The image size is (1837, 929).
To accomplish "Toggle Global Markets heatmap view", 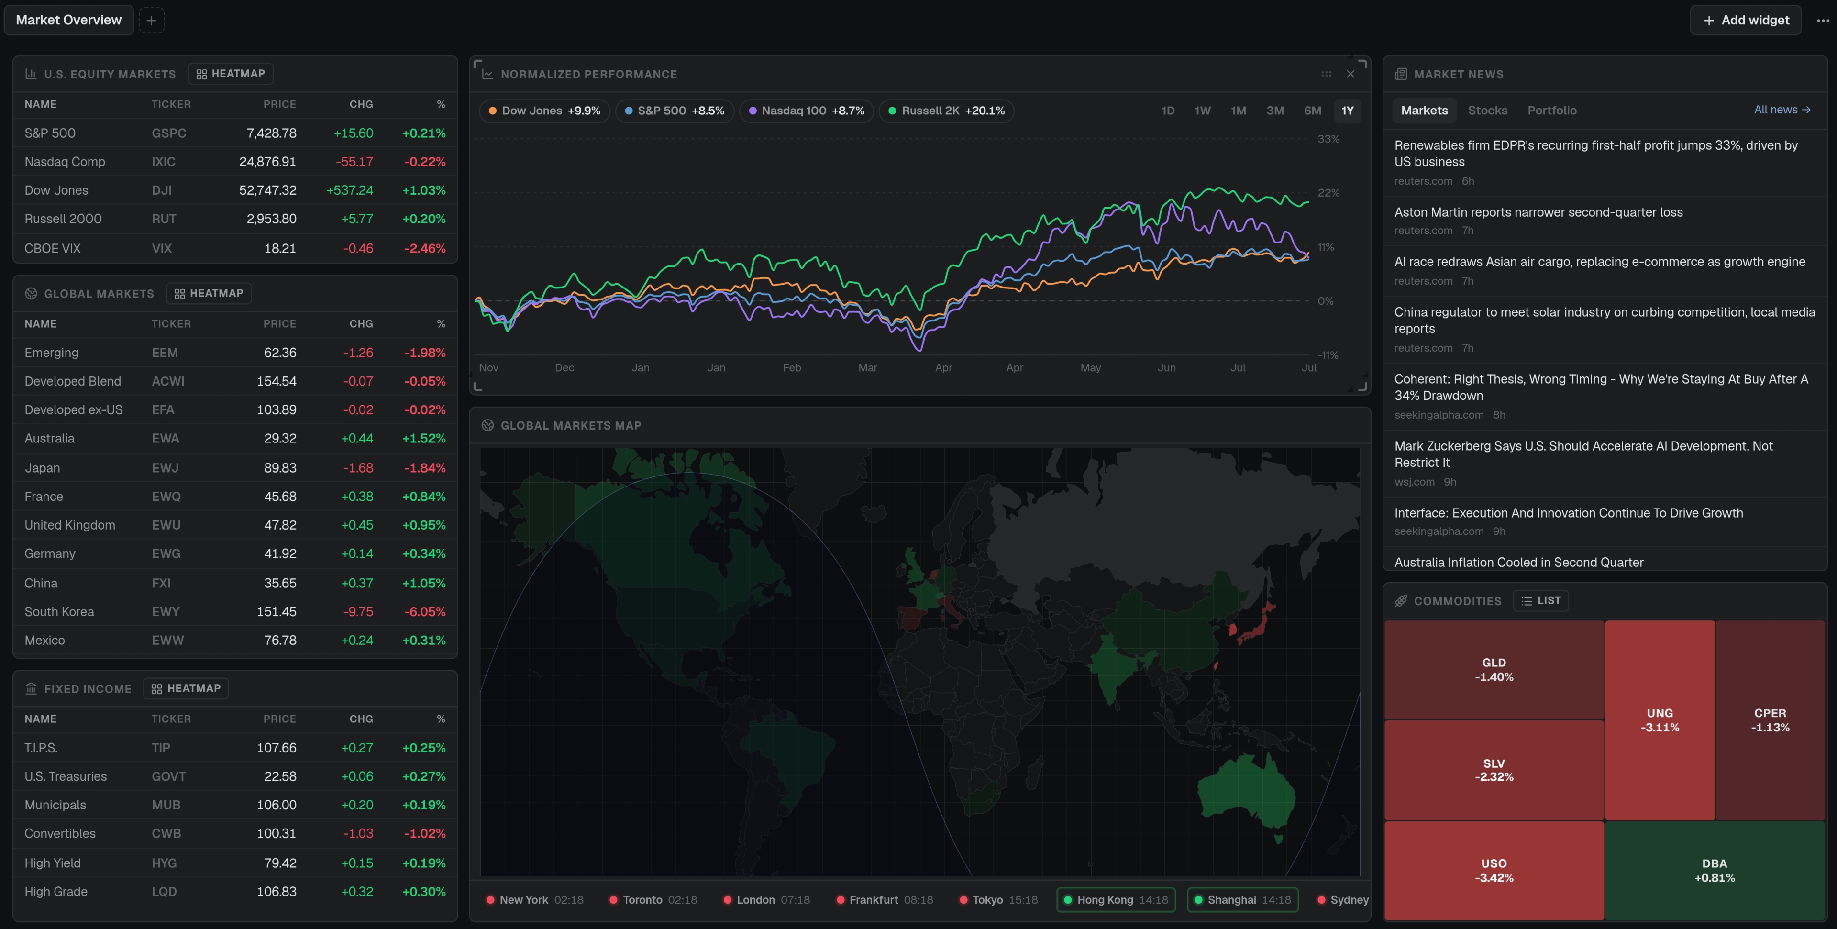I will [209, 294].
